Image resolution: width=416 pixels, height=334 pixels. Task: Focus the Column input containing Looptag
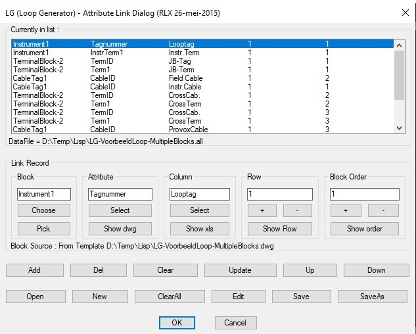(x=199, y=195)
